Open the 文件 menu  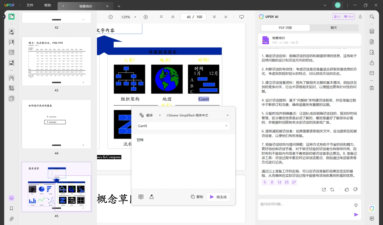(30, 5)
